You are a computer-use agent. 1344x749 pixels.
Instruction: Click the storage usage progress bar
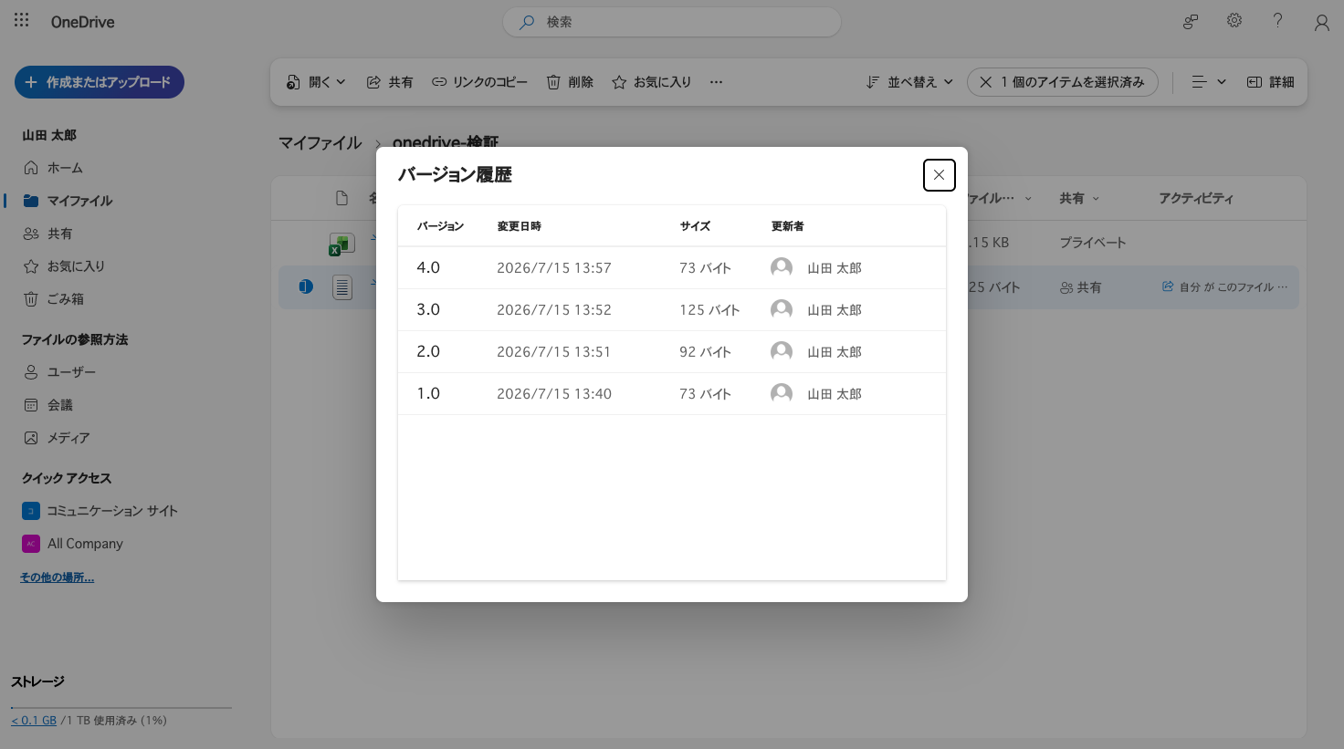121,707
